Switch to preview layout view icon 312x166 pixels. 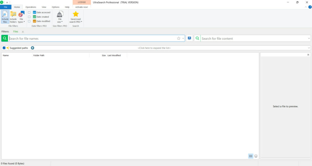pos(256,156)
